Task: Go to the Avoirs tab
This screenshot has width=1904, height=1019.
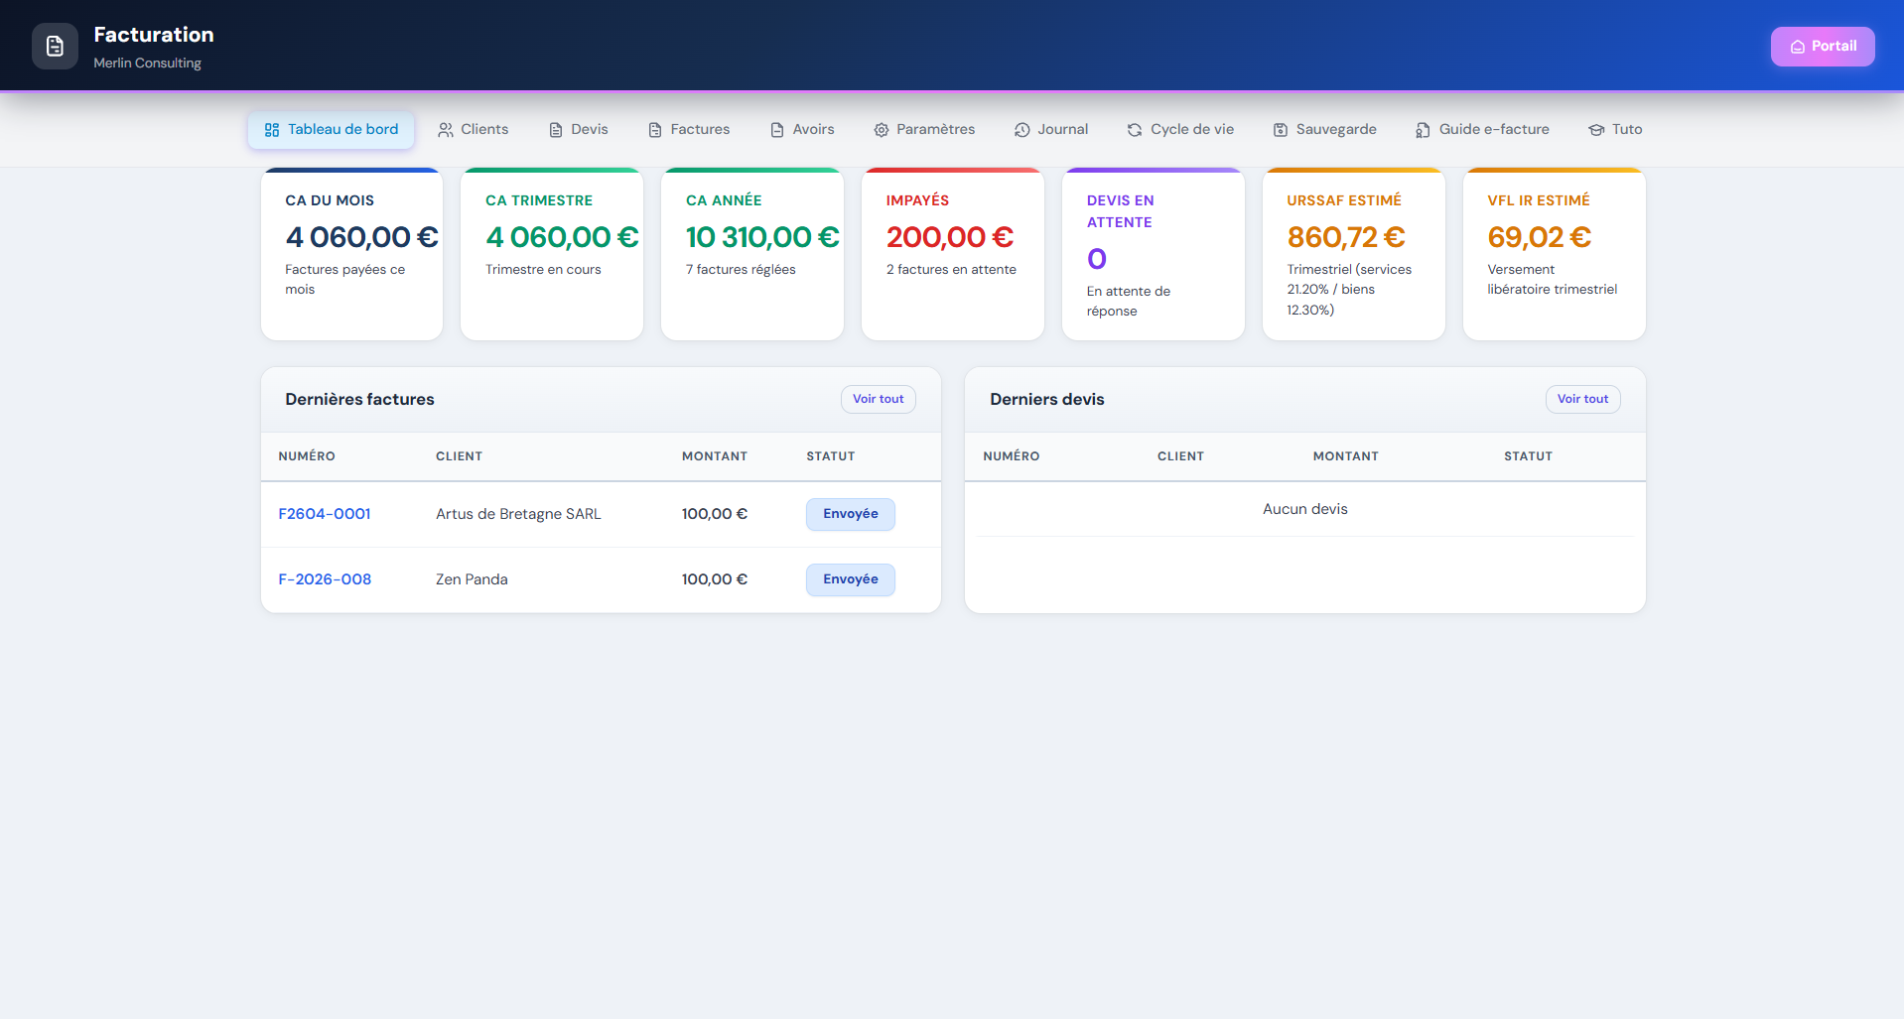Action: click(802, 130)
